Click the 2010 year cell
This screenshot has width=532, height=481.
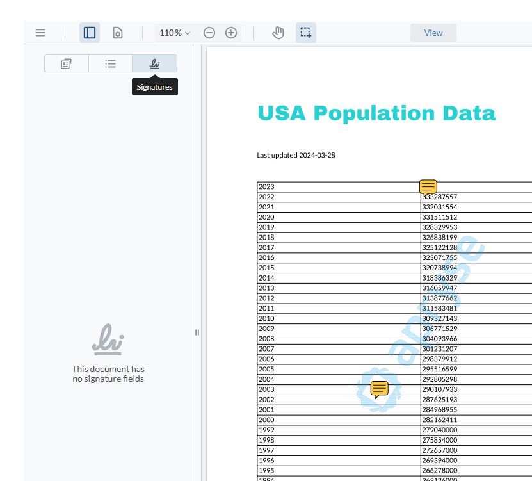(339, 318)
